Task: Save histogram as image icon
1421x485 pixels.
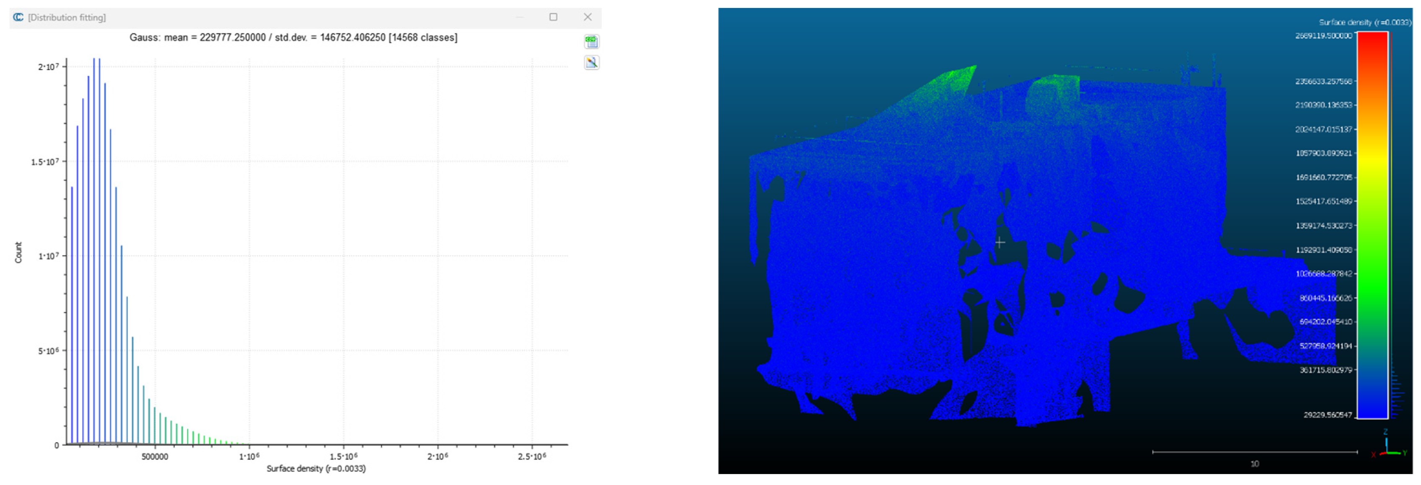Action: point(591,62)
